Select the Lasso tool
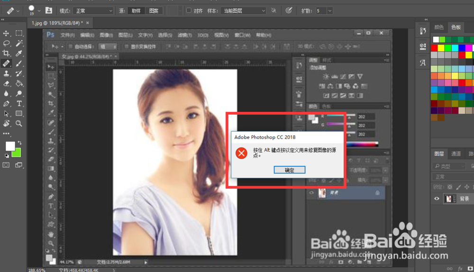Viewport: 474px width, 272px height. click(6, 43)
